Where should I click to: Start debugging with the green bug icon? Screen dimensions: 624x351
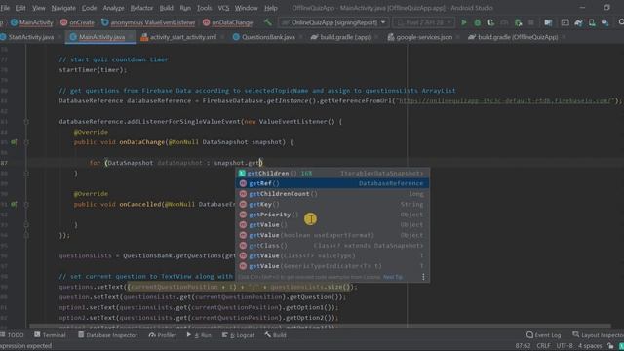tap(477, 22)
